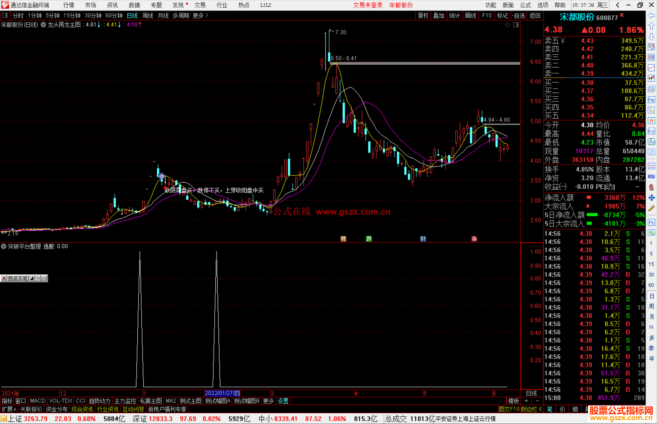Click the 极品五笔 input method toolbar

(x=24, y=278)
